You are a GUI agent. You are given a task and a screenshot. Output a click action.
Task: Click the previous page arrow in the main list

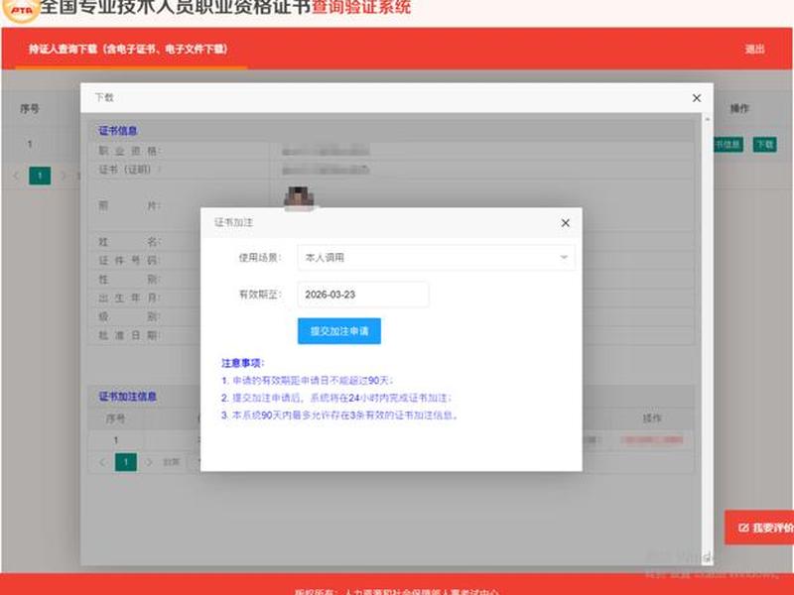coord(16,176)
